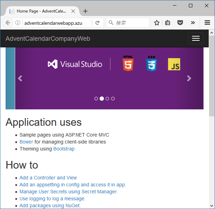215x209 pixels.
Task: Click the HTML5 logo
Action: [128, 63]
